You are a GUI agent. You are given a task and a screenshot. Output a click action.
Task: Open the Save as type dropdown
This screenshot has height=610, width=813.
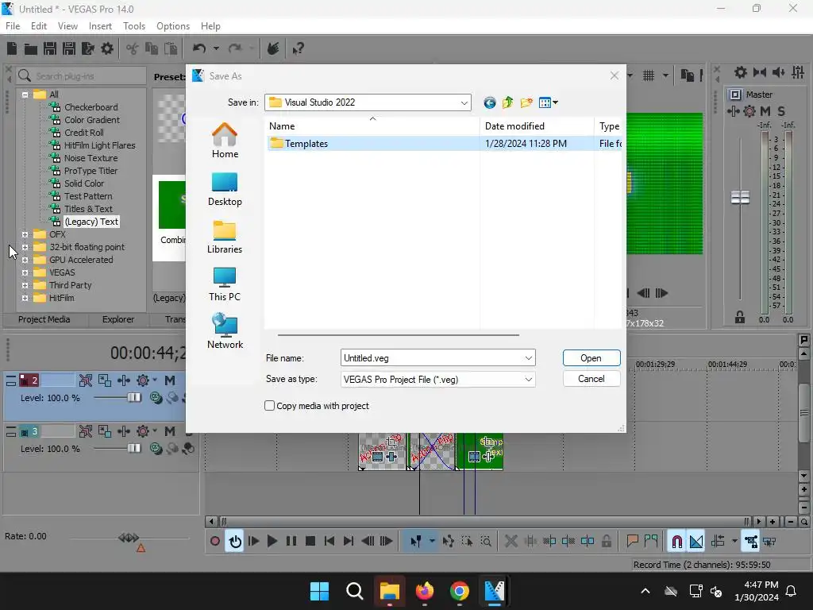coord(528,379)
